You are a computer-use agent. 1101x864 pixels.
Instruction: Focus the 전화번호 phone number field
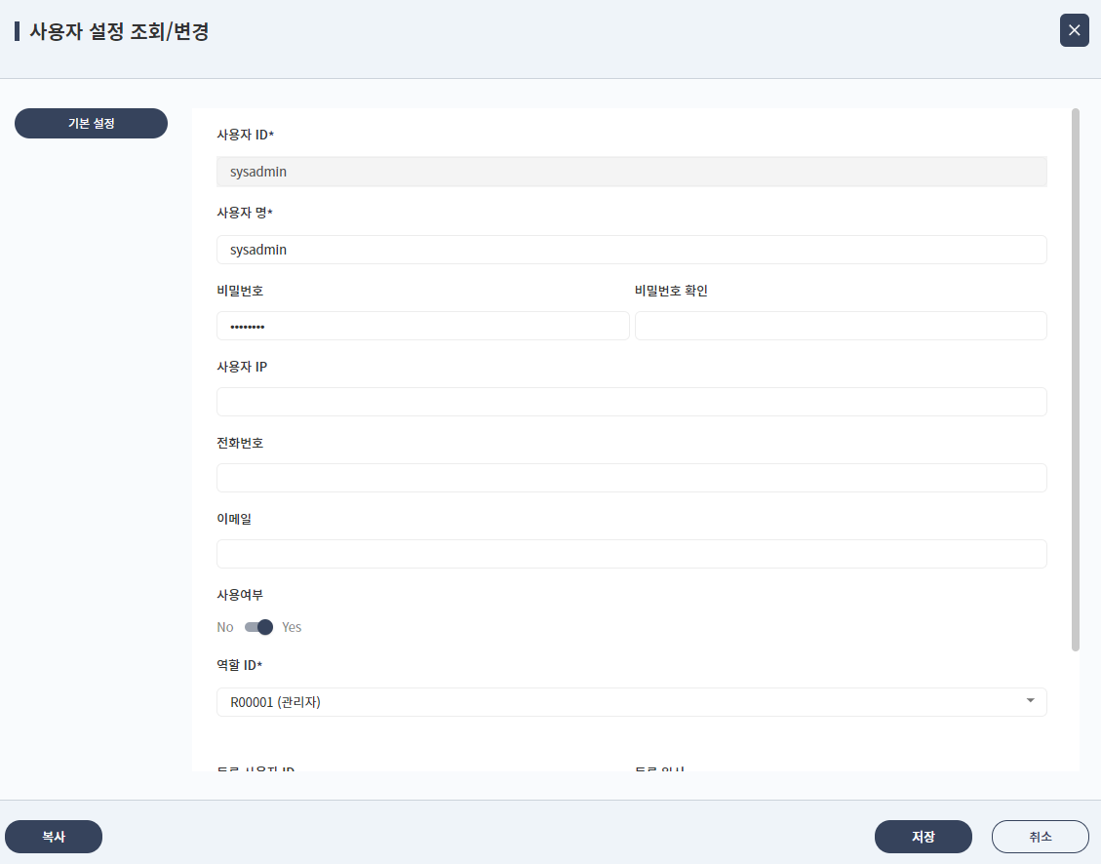tap(632, 477)
